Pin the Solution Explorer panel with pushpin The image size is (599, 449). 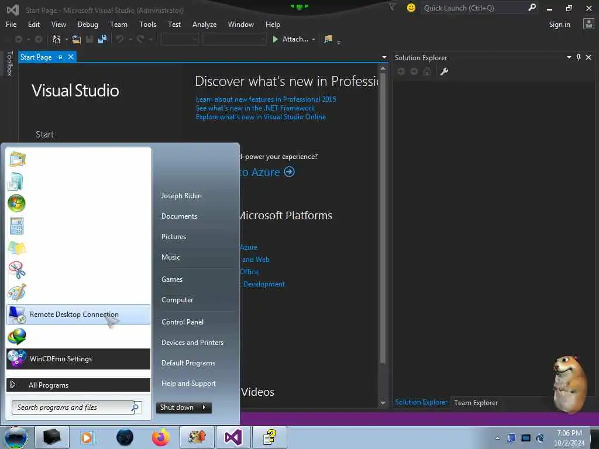click(x=579, y=57)
